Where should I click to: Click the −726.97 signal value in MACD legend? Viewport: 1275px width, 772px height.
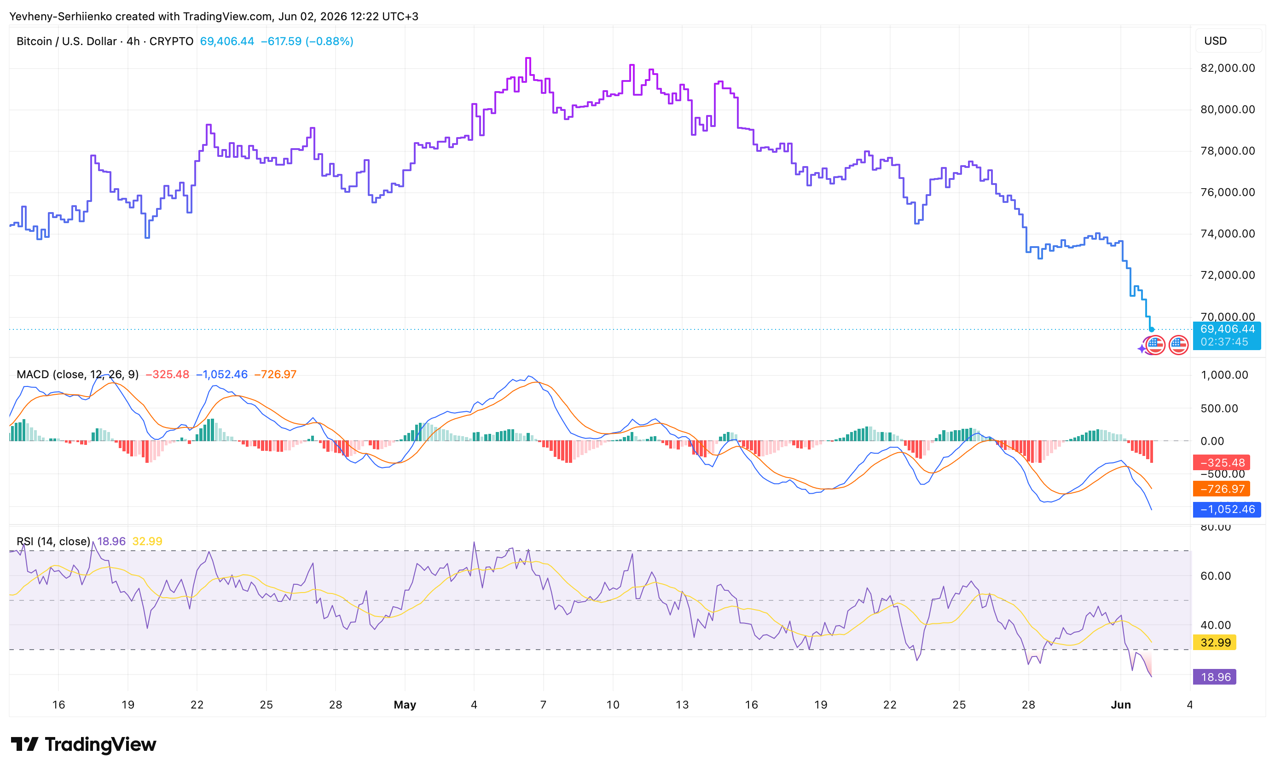pos(276,374)
